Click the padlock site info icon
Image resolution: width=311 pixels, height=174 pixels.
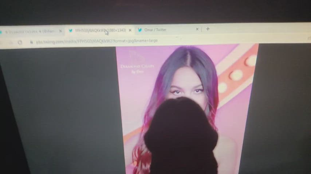click(x=31, y=42)
